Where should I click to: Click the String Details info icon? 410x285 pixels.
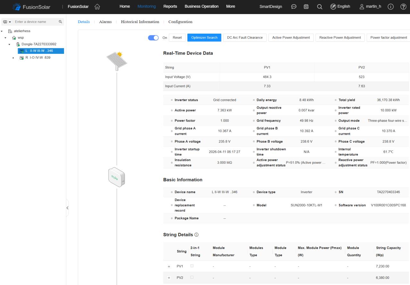point(196,235)
